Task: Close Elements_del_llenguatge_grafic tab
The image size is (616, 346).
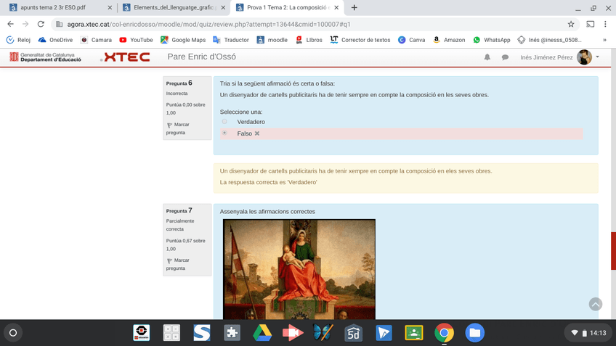Action: coord(223,7)
